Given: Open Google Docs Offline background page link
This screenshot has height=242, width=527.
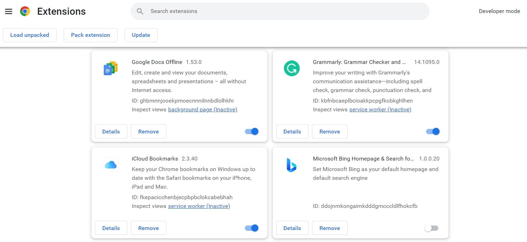Looking at the screenshot, I should (x=203, y=109).
